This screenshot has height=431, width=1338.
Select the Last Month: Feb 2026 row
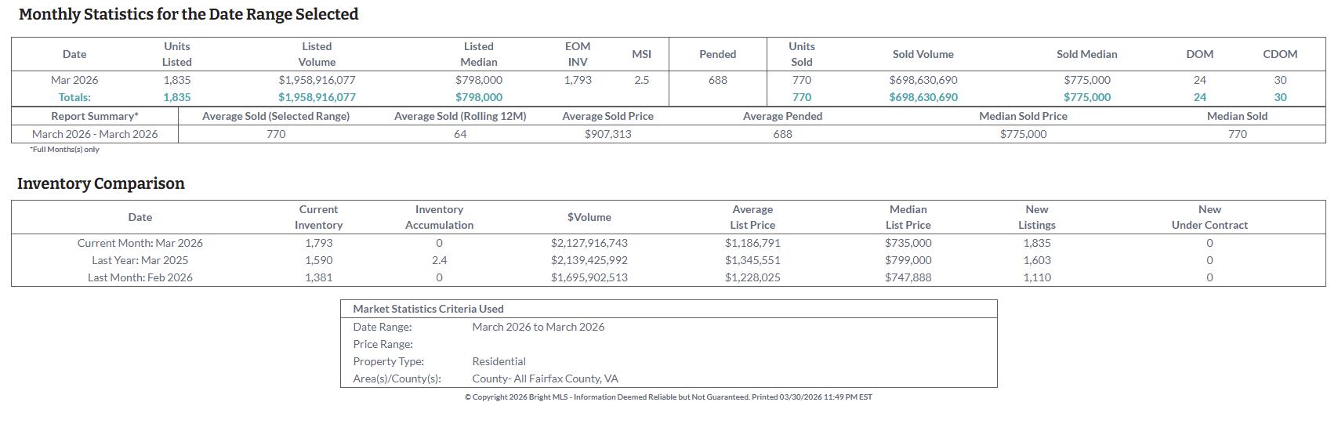point(140,277)
